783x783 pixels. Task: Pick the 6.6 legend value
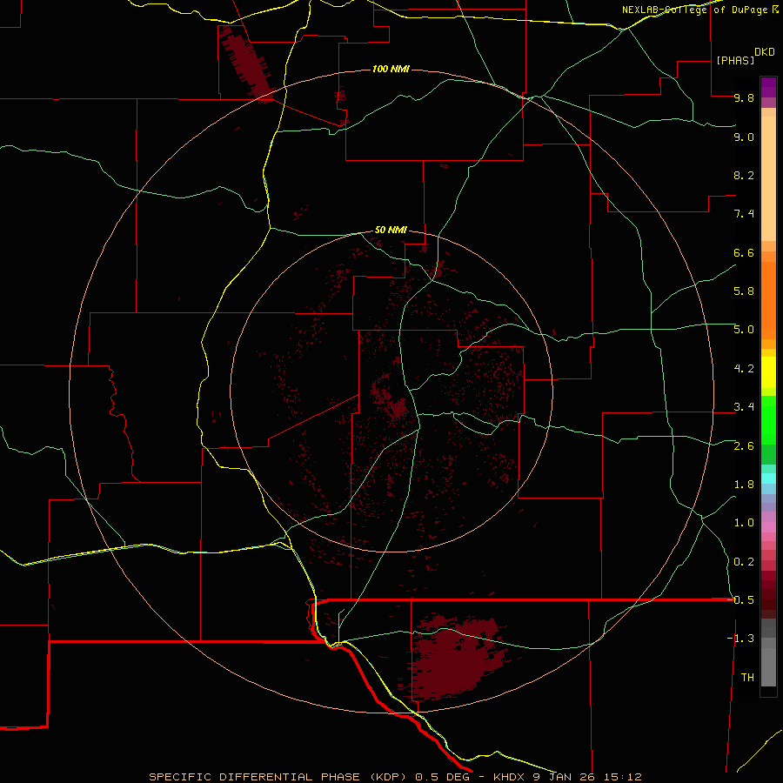744,252
